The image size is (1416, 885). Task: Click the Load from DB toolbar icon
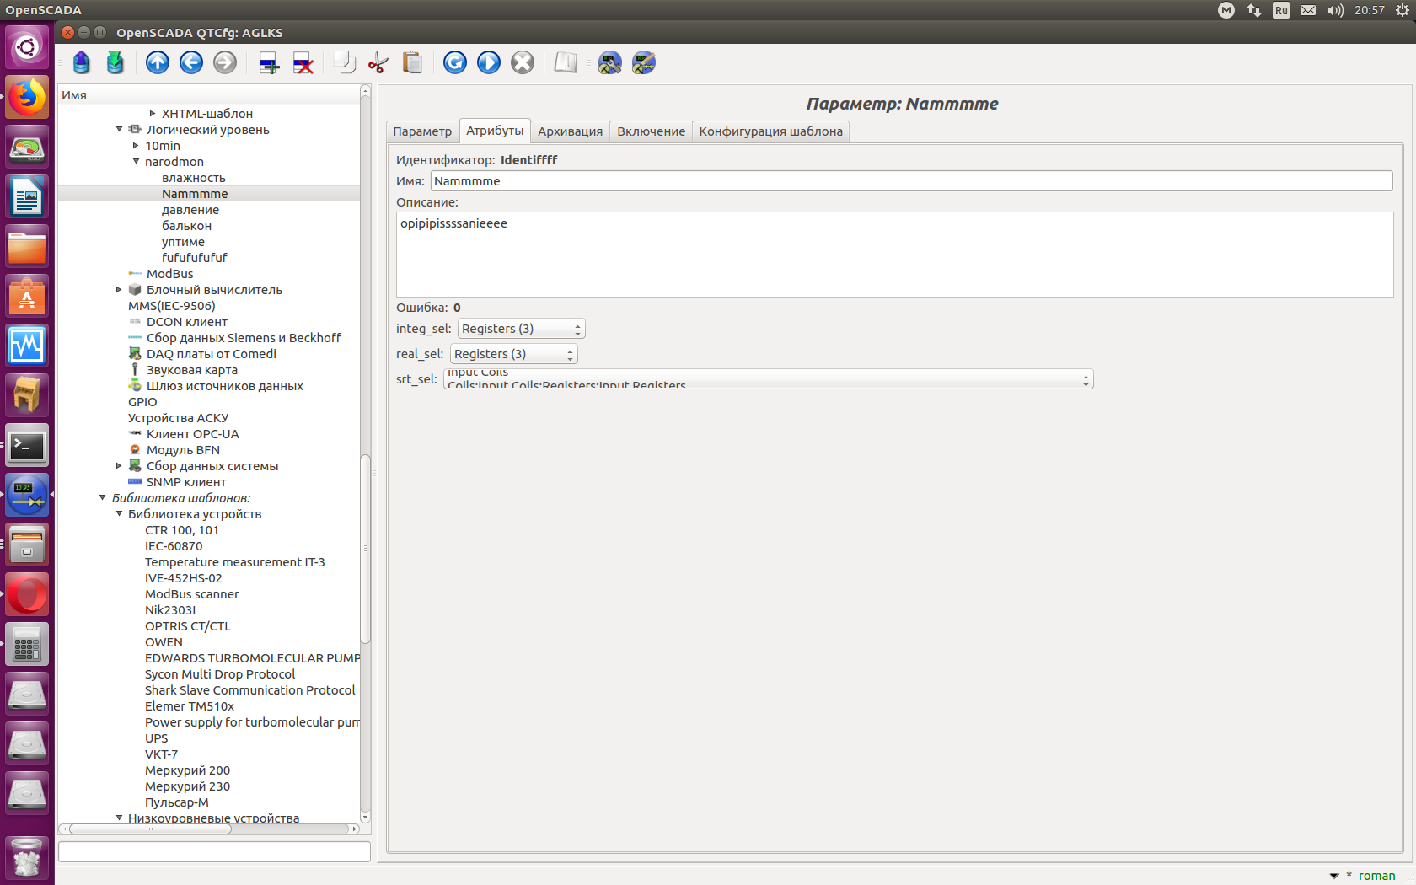[x=82, y=62]
